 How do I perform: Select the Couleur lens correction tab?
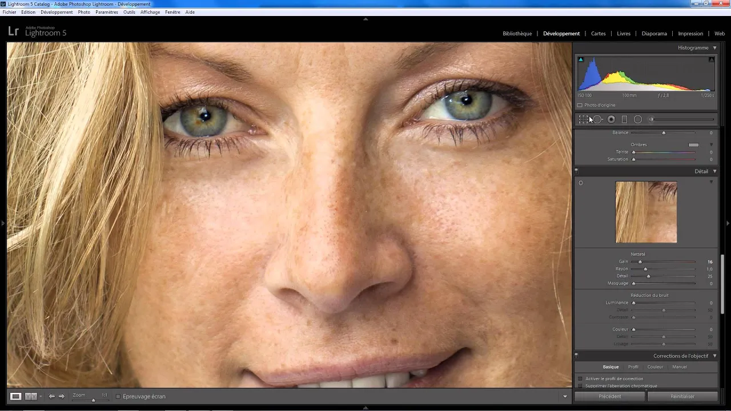tap(655, 367)
